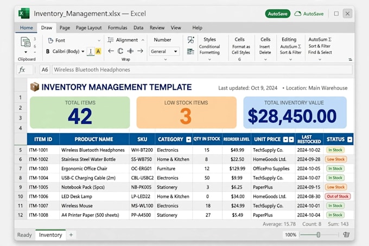369x246 pixels.
Task: Open the STATUS column filter arrow
Action: point(349,140)
